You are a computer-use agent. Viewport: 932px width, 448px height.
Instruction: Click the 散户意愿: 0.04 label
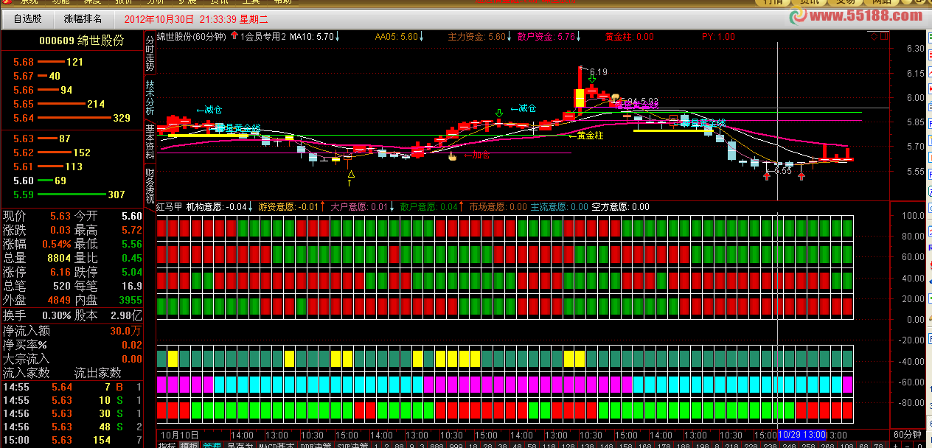tap(428, 207)
